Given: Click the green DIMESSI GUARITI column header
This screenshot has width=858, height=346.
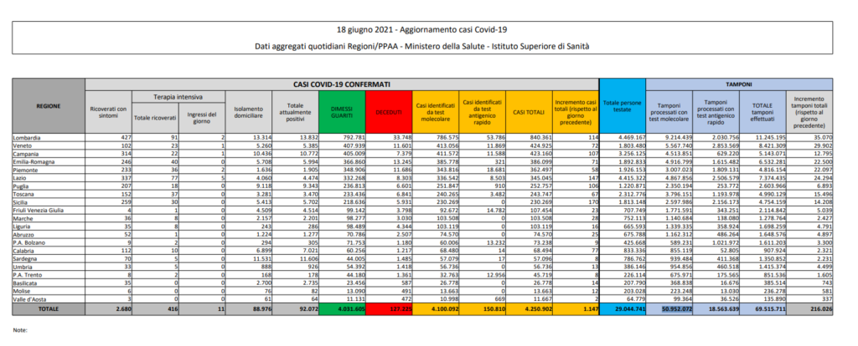Looking at the screenshot, I should click(341, 109).
